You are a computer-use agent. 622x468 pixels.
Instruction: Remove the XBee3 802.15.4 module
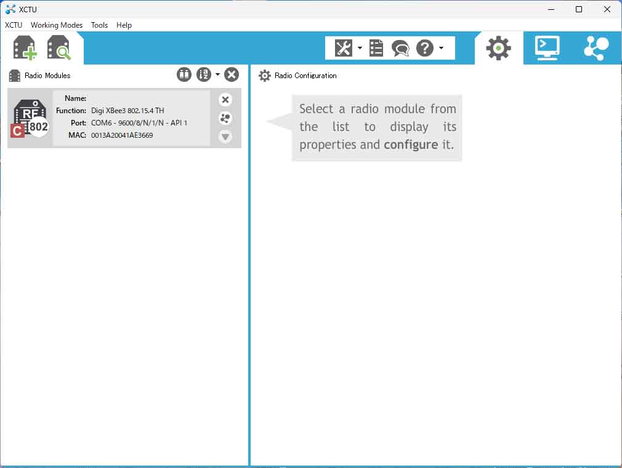click(x=225, y=100)
